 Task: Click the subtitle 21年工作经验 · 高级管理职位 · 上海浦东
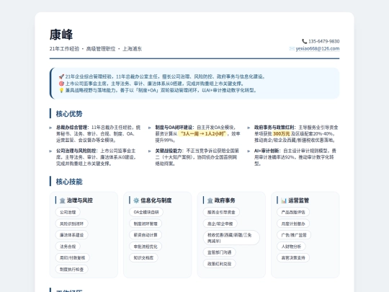96,49
